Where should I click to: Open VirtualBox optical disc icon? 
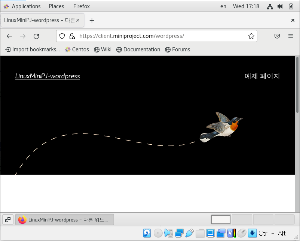(158, 233)
